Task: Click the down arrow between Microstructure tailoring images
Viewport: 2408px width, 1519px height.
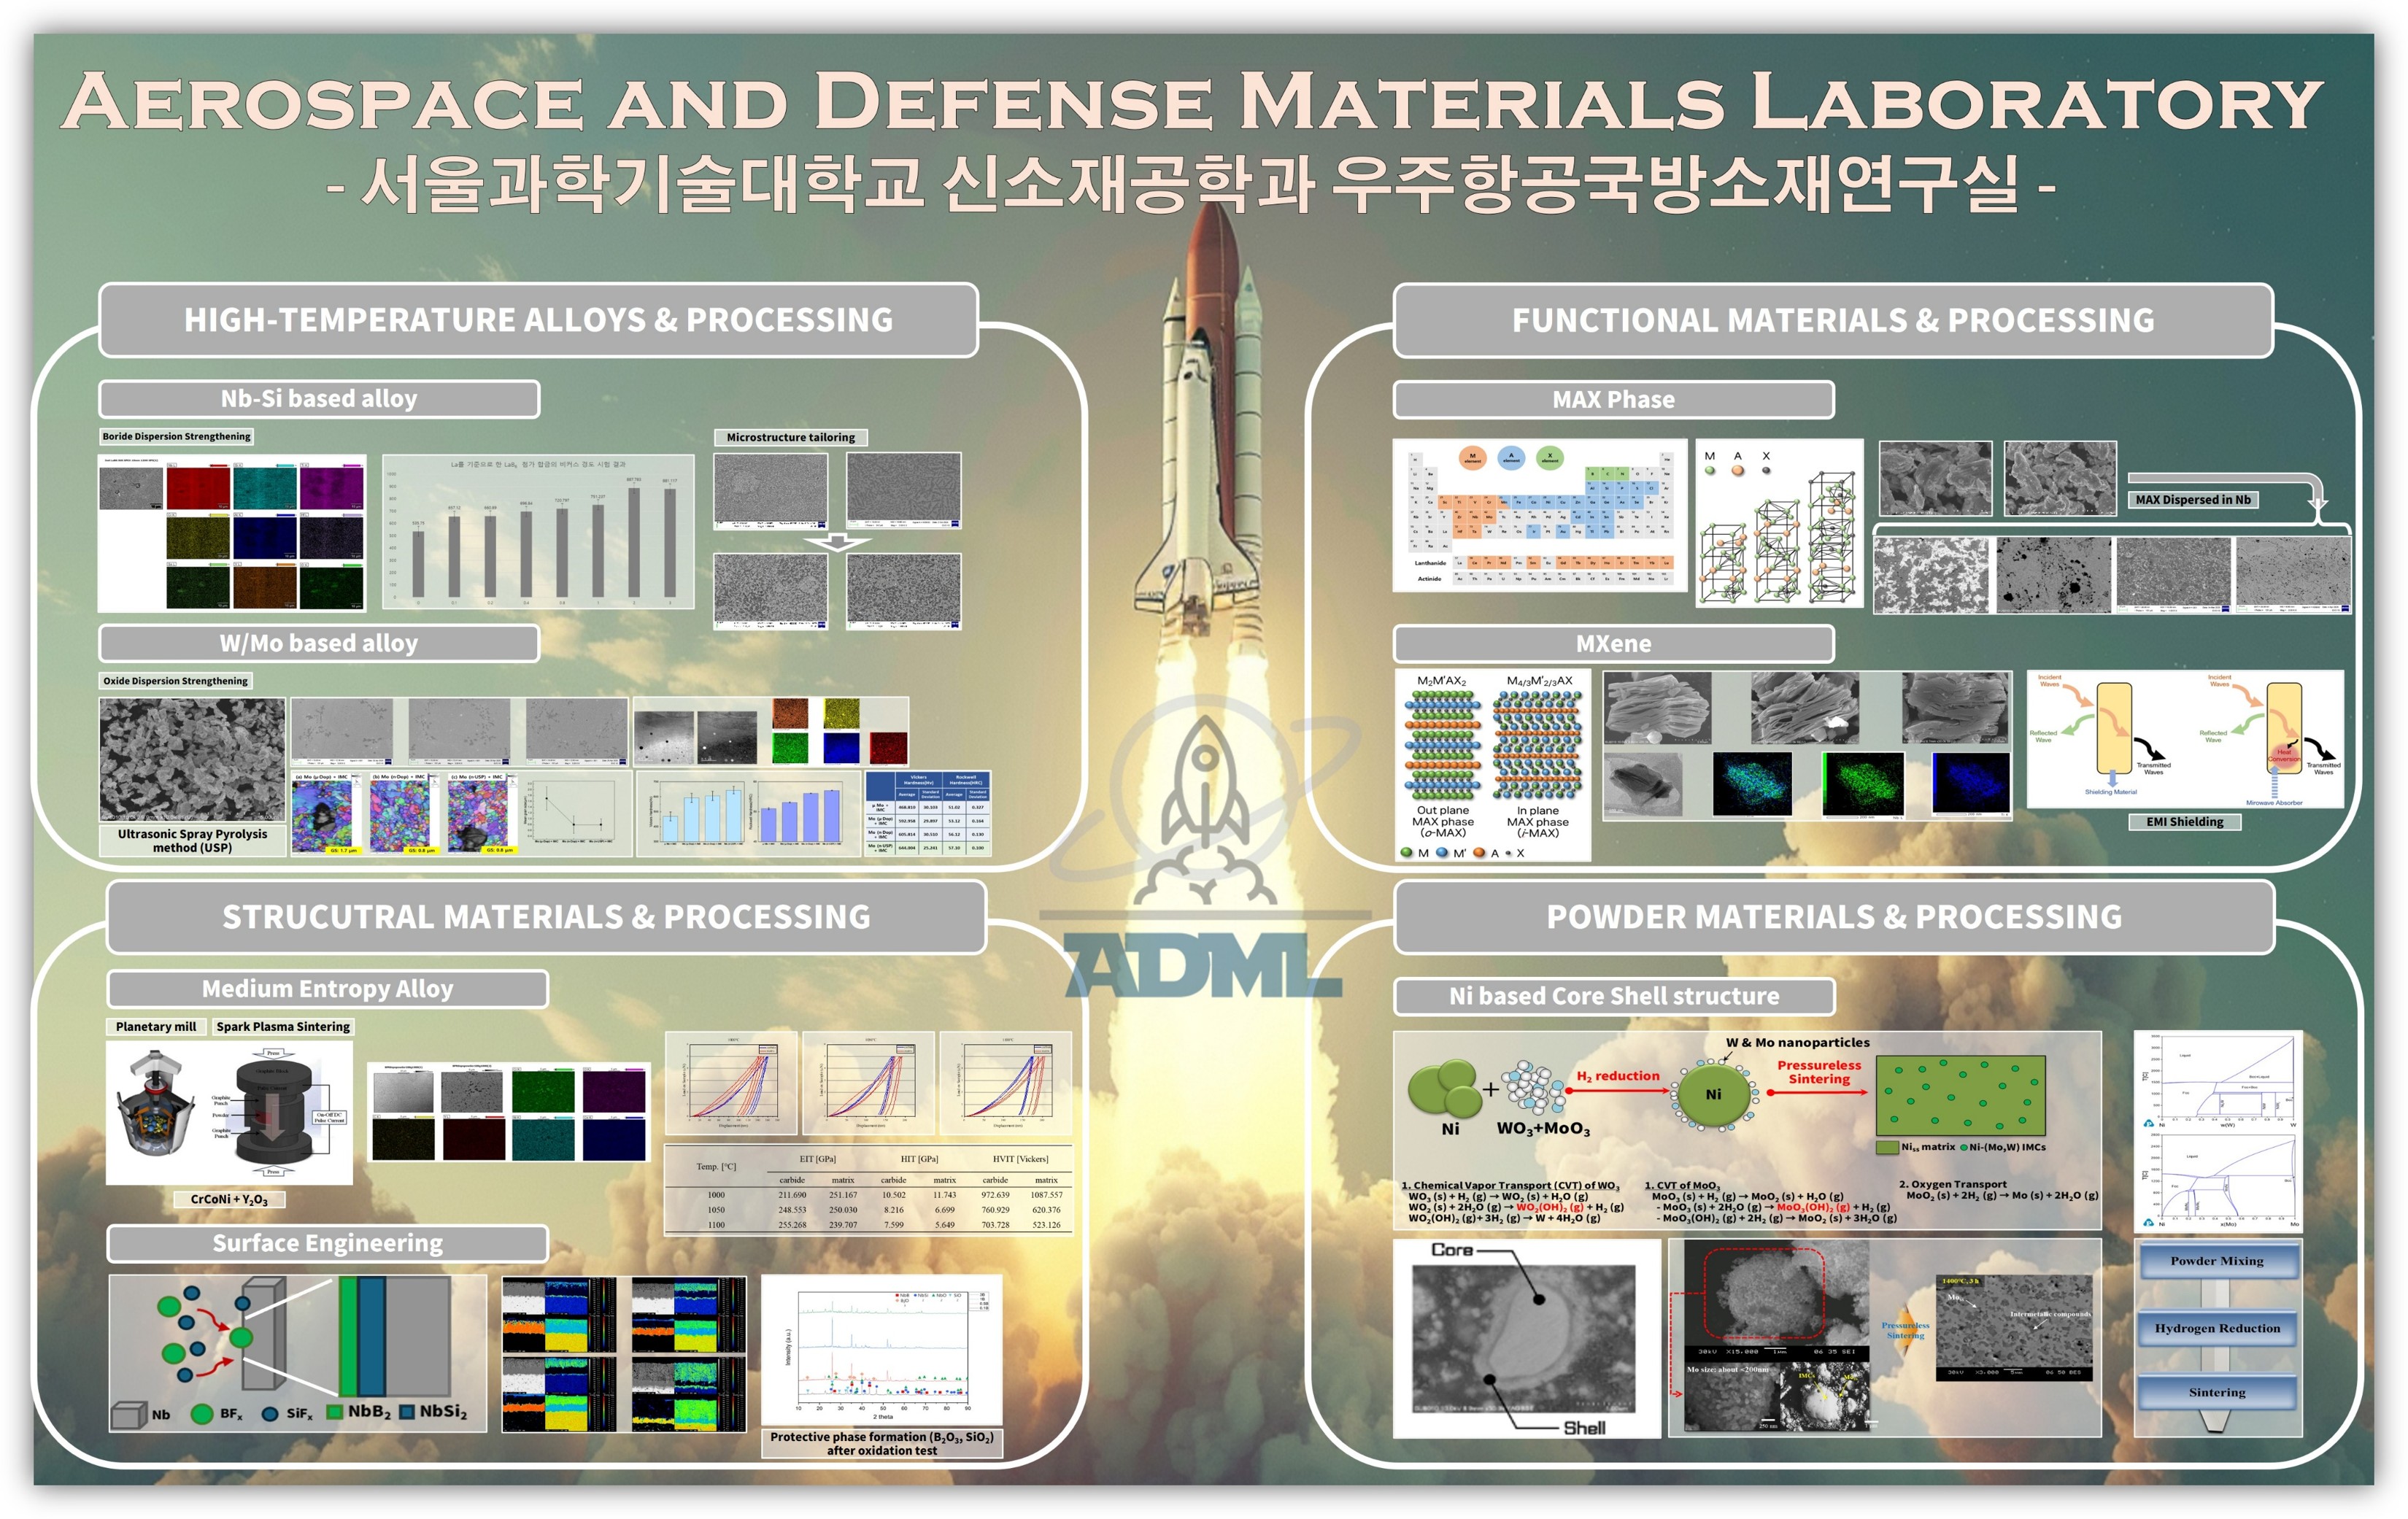Action: [837, 542]
